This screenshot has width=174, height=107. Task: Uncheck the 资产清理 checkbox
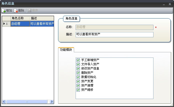78,85
